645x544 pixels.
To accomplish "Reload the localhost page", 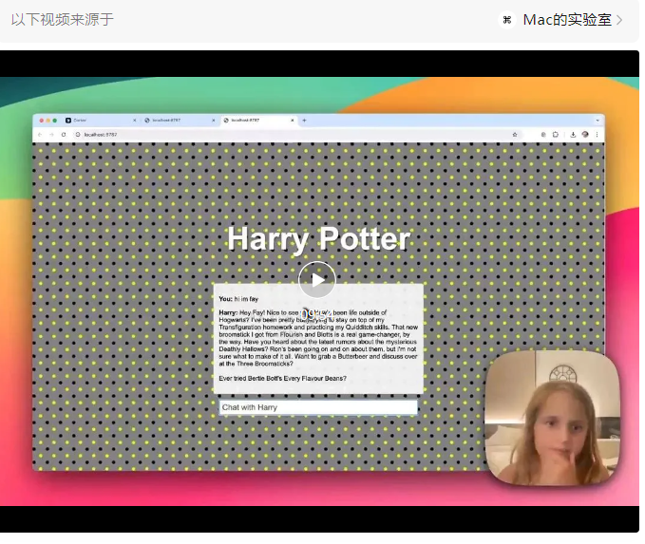I will 64,135.
